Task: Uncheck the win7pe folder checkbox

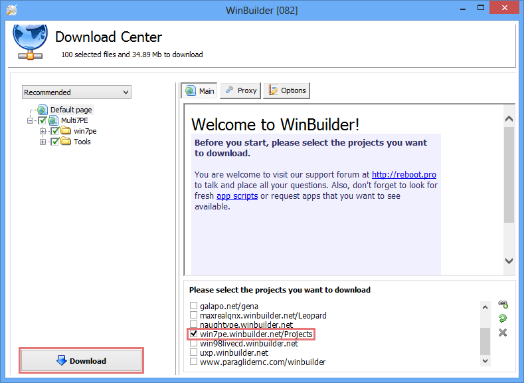Action: pos(55,131)
